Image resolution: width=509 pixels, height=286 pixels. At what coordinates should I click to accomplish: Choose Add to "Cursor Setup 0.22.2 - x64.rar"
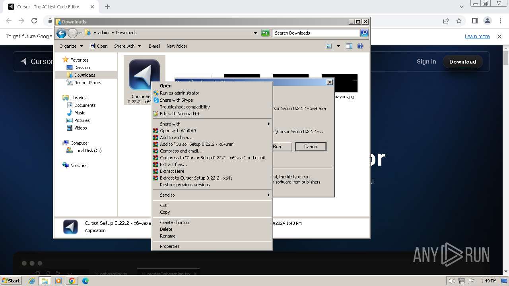click(212, 144)
